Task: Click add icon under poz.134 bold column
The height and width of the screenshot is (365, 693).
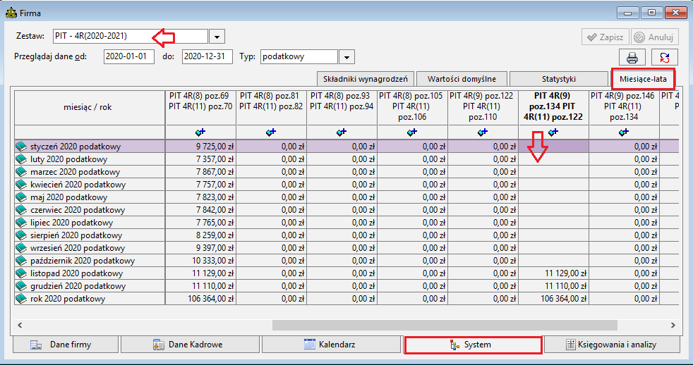Action: 553,132
